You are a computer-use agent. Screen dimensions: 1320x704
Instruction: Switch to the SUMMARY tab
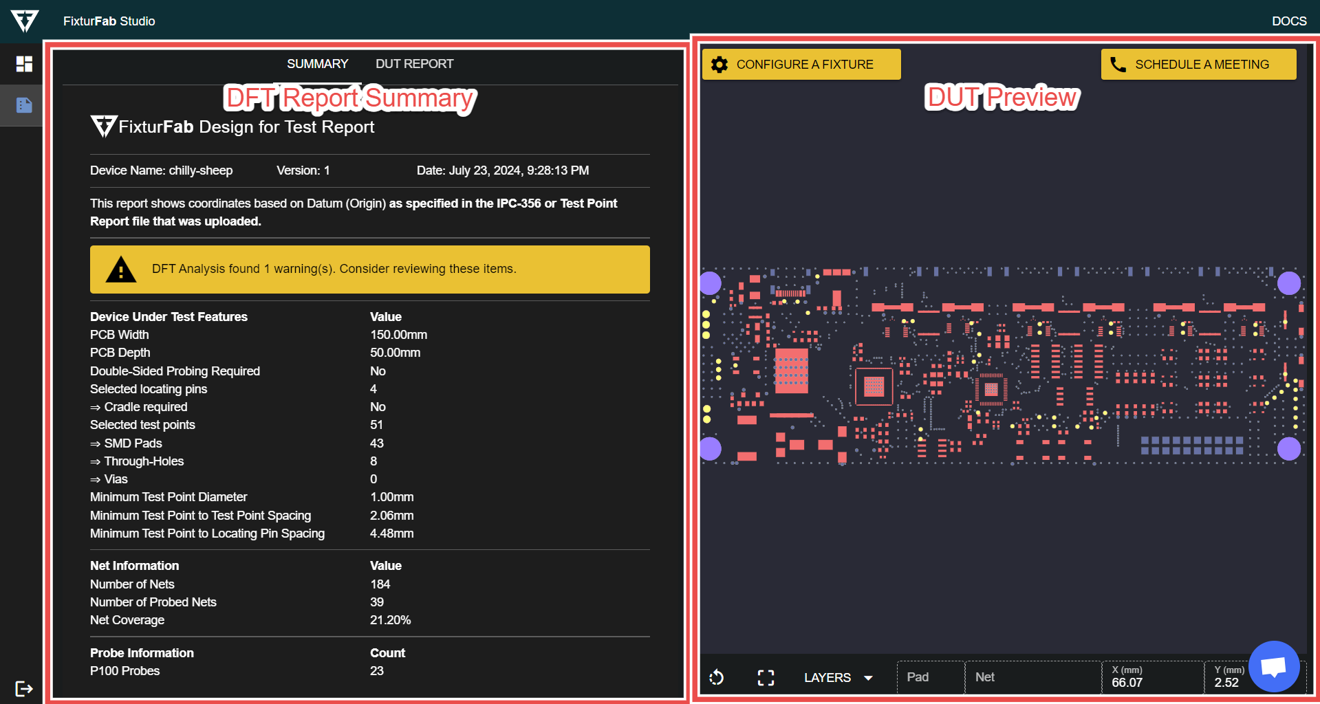pyautogui.click(x=318, y=64)
